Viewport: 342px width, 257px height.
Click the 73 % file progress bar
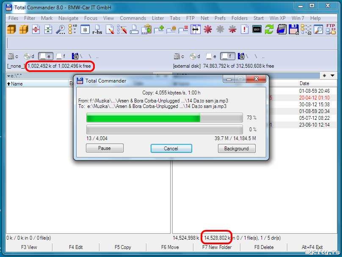(165, 118)
